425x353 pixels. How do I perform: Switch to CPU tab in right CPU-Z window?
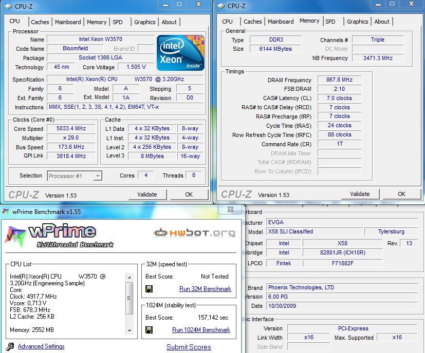[x=227, y=22]
